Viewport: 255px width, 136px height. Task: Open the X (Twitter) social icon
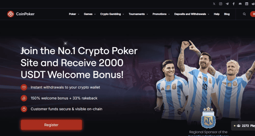click(x=214, y=4)
